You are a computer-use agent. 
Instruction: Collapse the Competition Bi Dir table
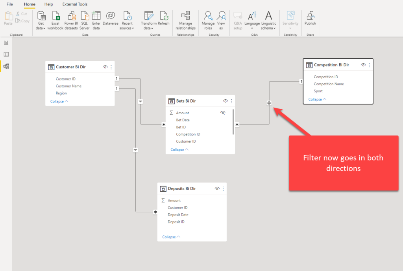pyautogui.click(x=317, y=99)
